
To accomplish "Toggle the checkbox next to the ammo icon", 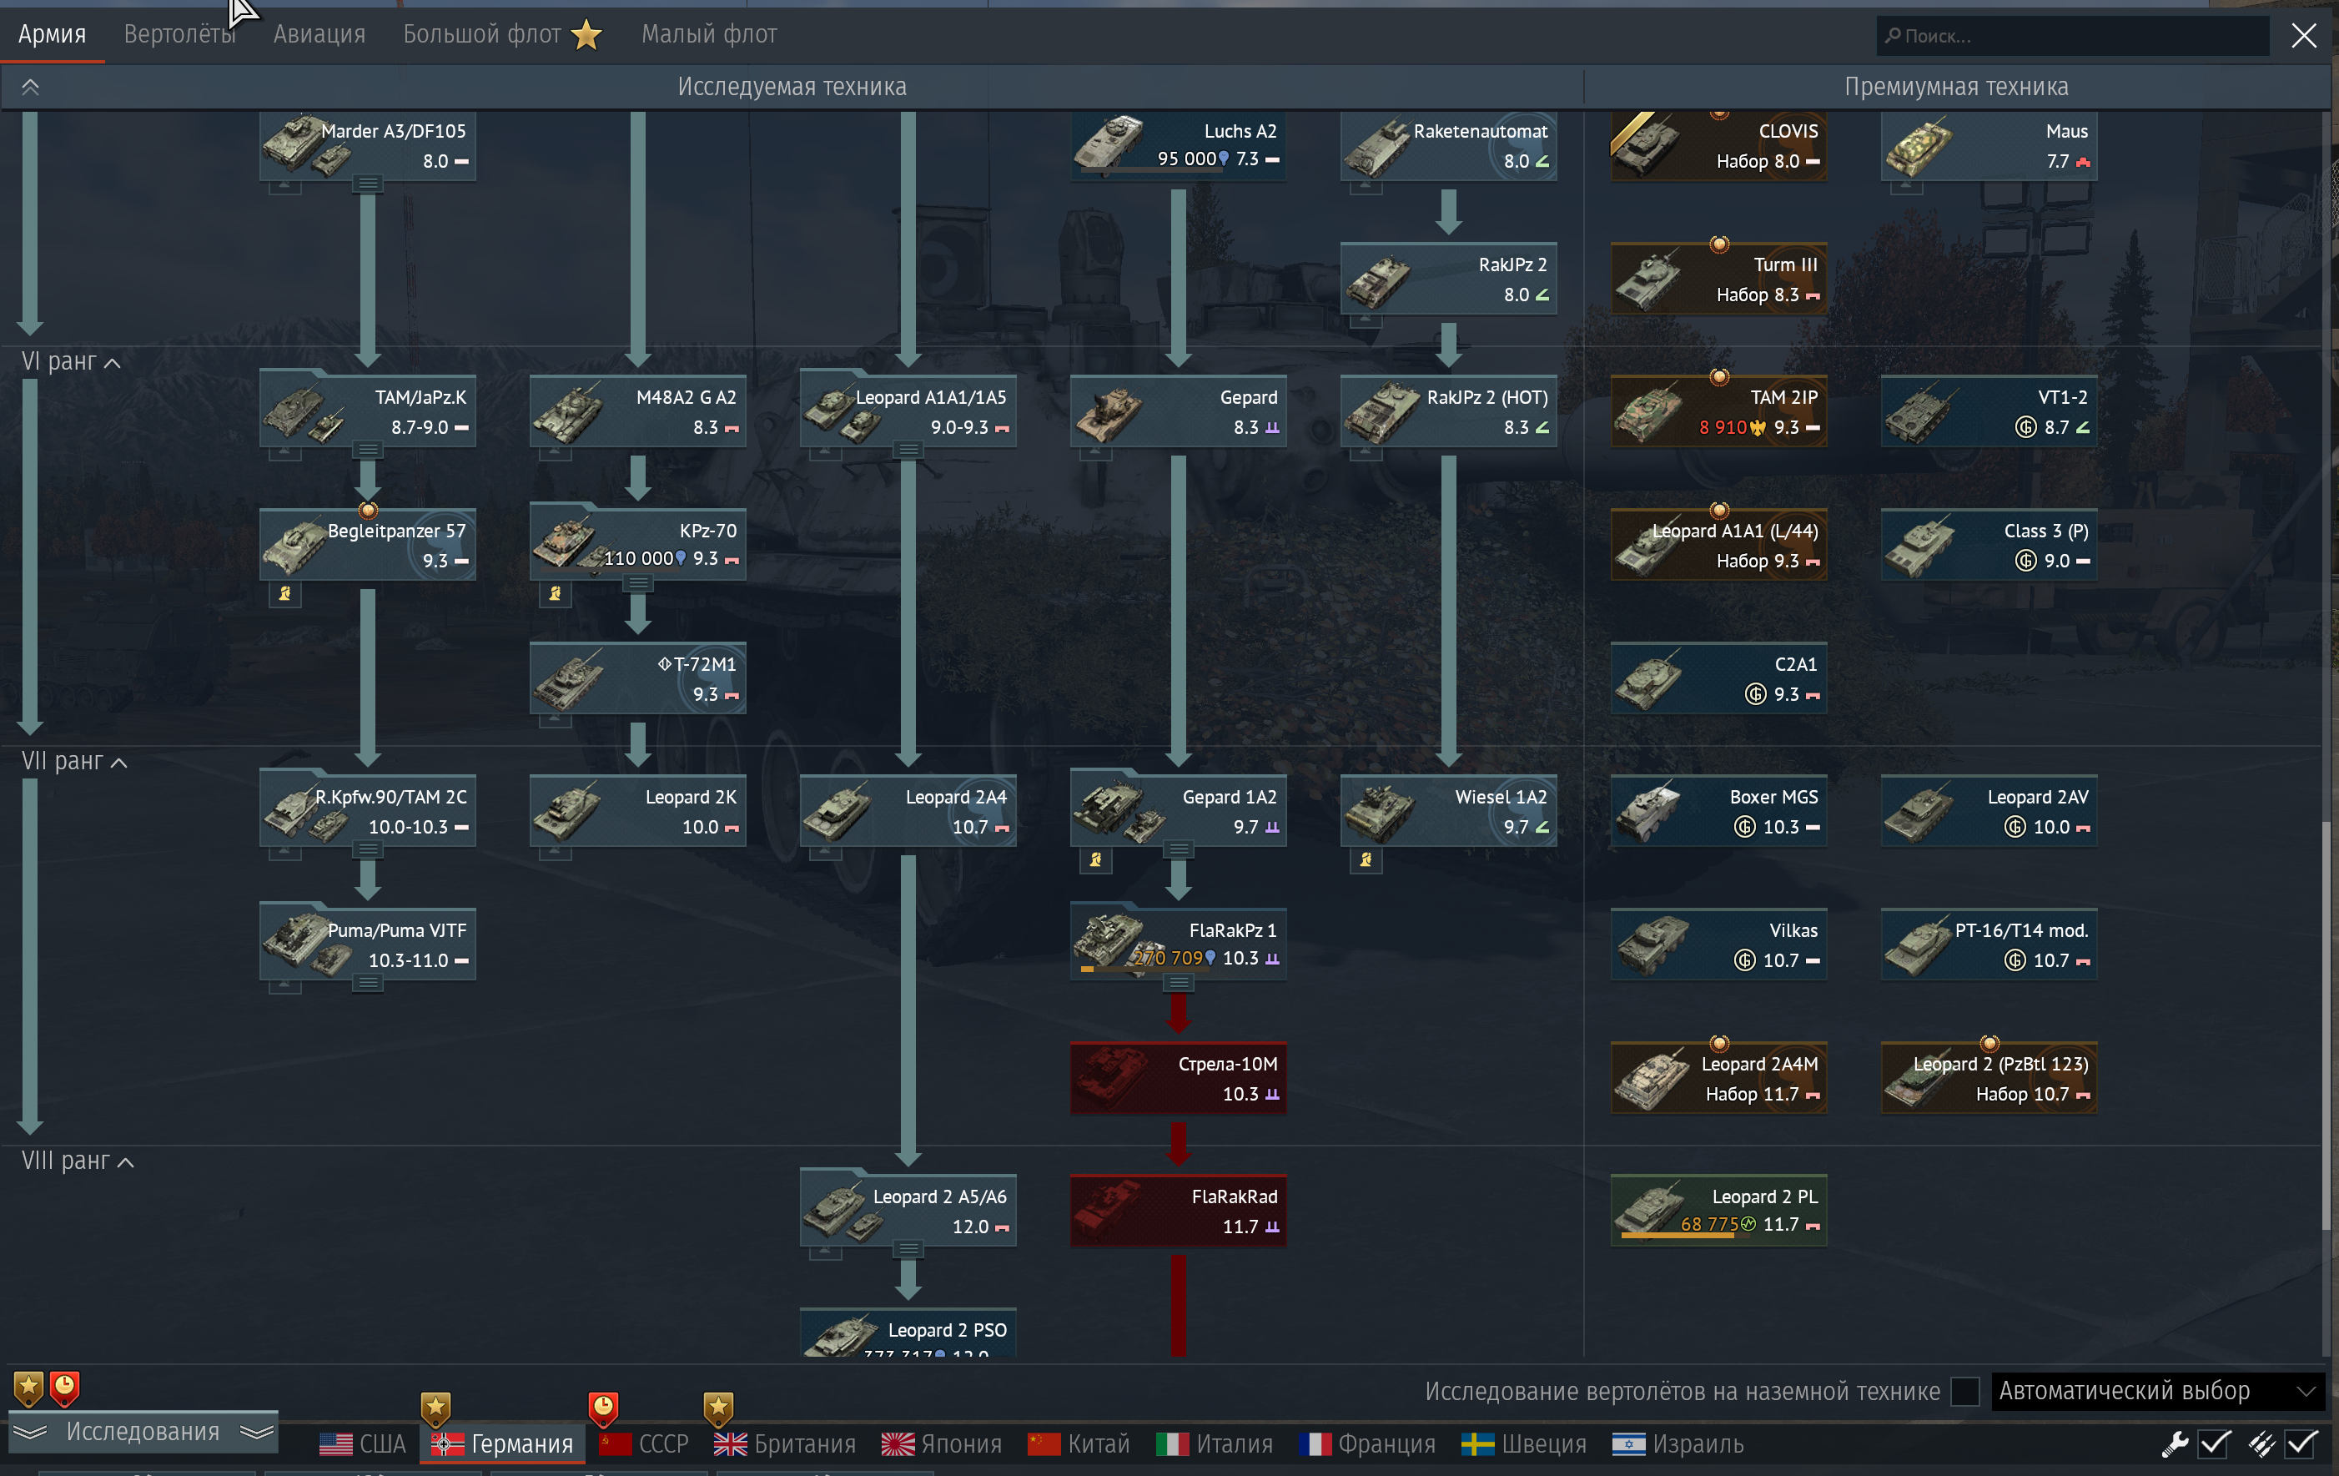I will 2301,1444.
